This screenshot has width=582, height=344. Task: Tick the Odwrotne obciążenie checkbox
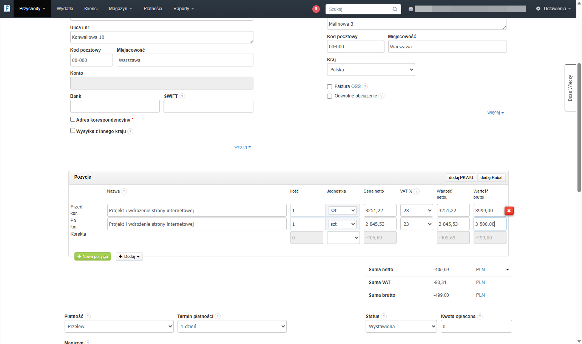pos(329,96)
